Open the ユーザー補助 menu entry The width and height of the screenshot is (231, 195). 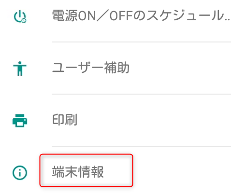(x=91, y=68)
